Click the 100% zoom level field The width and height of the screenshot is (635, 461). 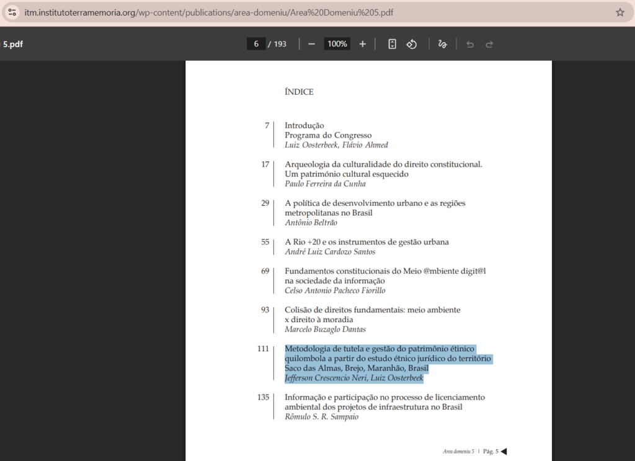pyautogui.click(x=337, y=44)
